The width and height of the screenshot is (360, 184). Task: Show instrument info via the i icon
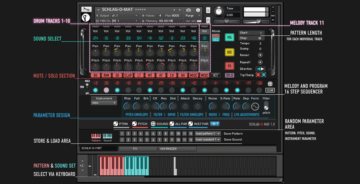coord(198,9)
